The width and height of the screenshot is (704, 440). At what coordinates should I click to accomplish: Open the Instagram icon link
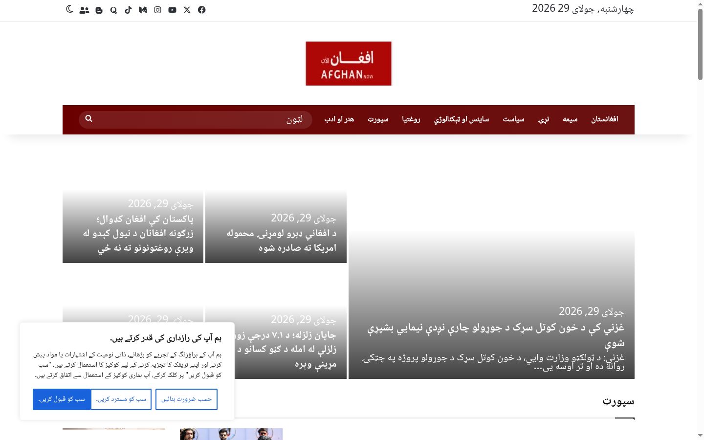[x=157, y=10]
